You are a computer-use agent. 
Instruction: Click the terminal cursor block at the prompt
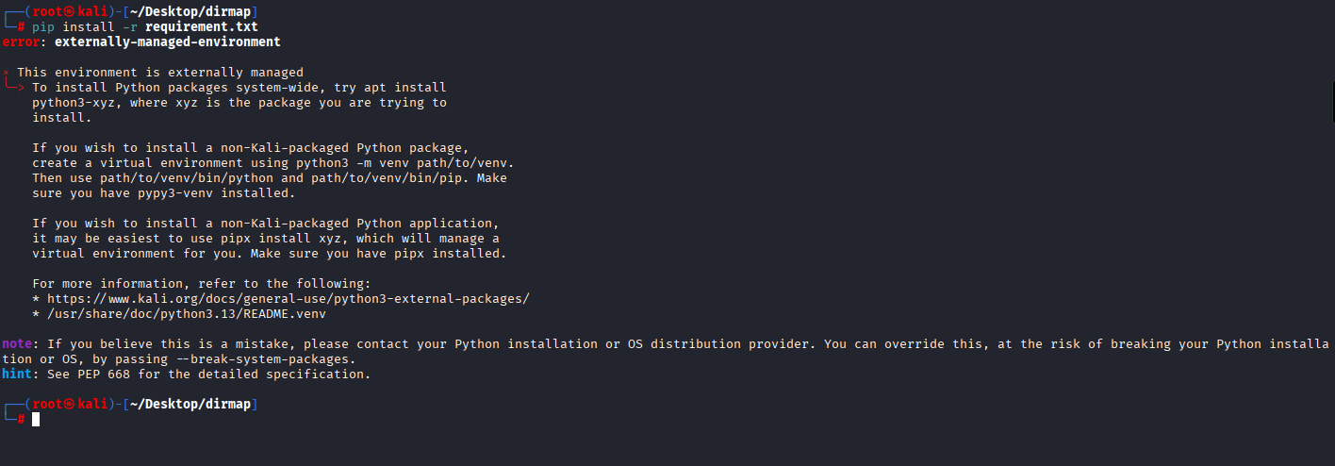[x=36, y=420]
